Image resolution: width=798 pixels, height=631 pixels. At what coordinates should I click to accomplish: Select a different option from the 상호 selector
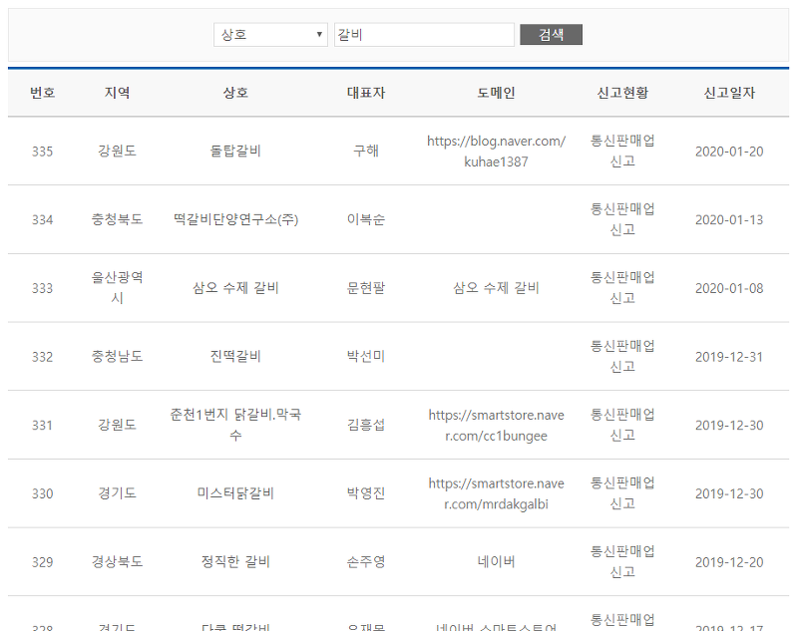point(269,33)
